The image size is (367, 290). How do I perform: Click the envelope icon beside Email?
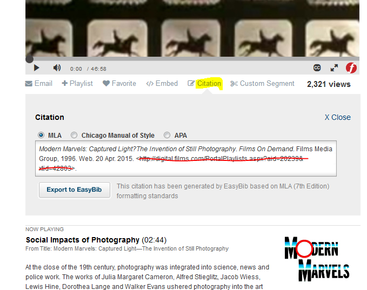click(29, 84)
